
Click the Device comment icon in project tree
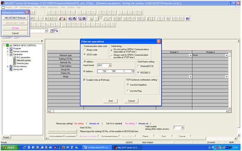click(x=11, y=52)
